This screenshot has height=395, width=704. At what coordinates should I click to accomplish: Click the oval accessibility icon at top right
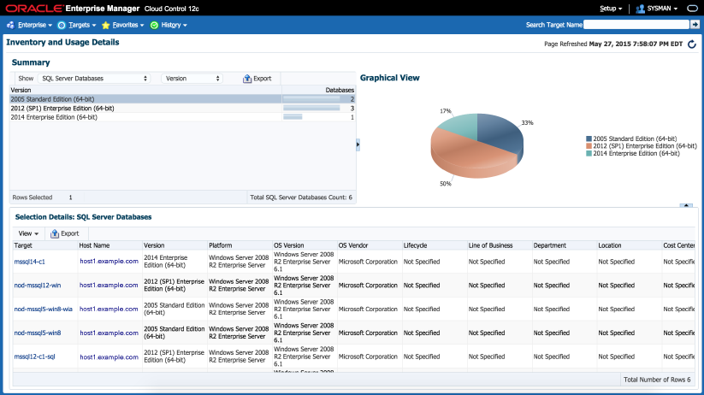click(x=692, y=9)
